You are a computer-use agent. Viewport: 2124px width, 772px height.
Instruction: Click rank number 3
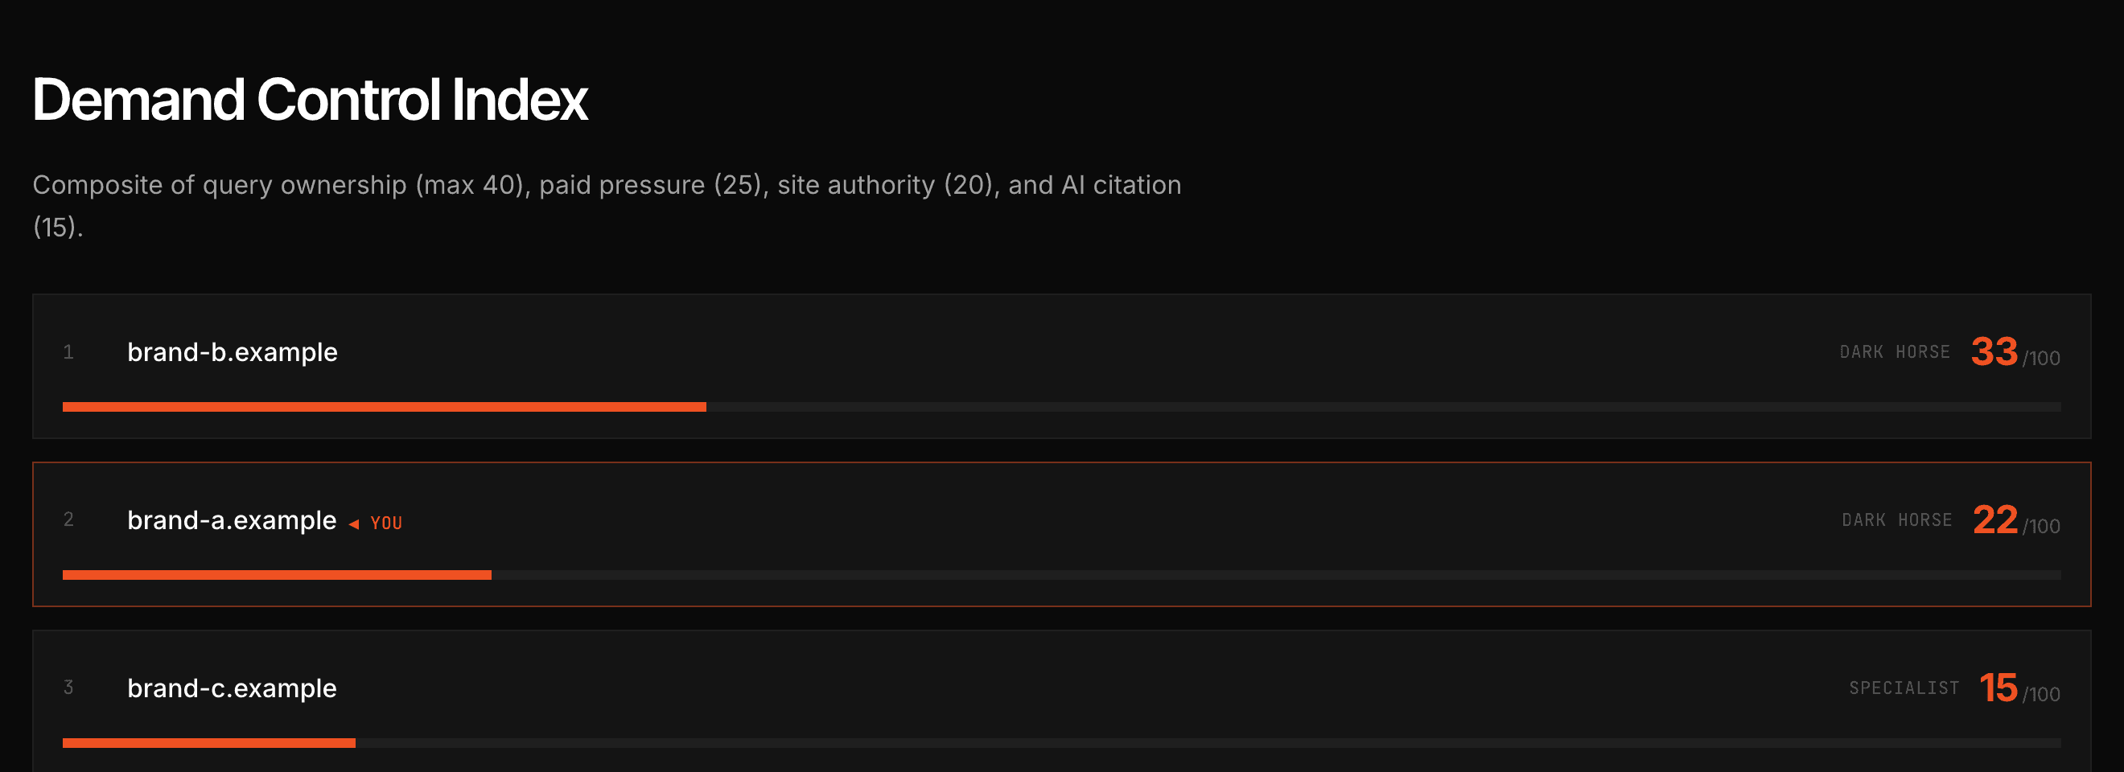68,688
